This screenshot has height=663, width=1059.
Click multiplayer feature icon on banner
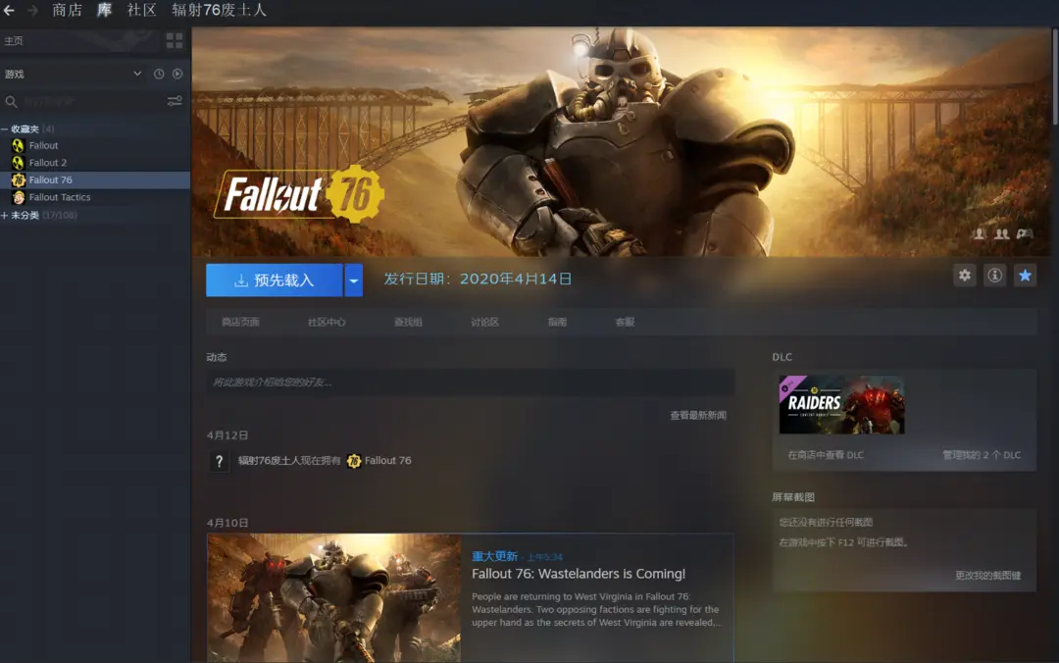[1001, 233]
